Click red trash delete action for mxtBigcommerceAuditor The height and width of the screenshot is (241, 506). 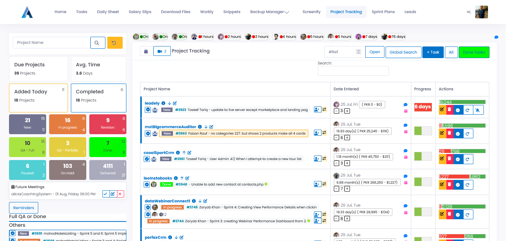[x=449, y=133]
